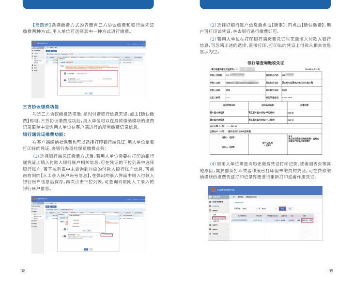354x282 pixels.
Task: Click the blue confirm button at the bottom of the lower-left payment dialog
Action: (x=86, y=249)
